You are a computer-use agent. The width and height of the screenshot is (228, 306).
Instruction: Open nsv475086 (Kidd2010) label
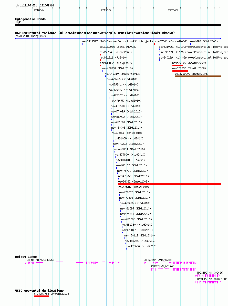click(141, 246)
